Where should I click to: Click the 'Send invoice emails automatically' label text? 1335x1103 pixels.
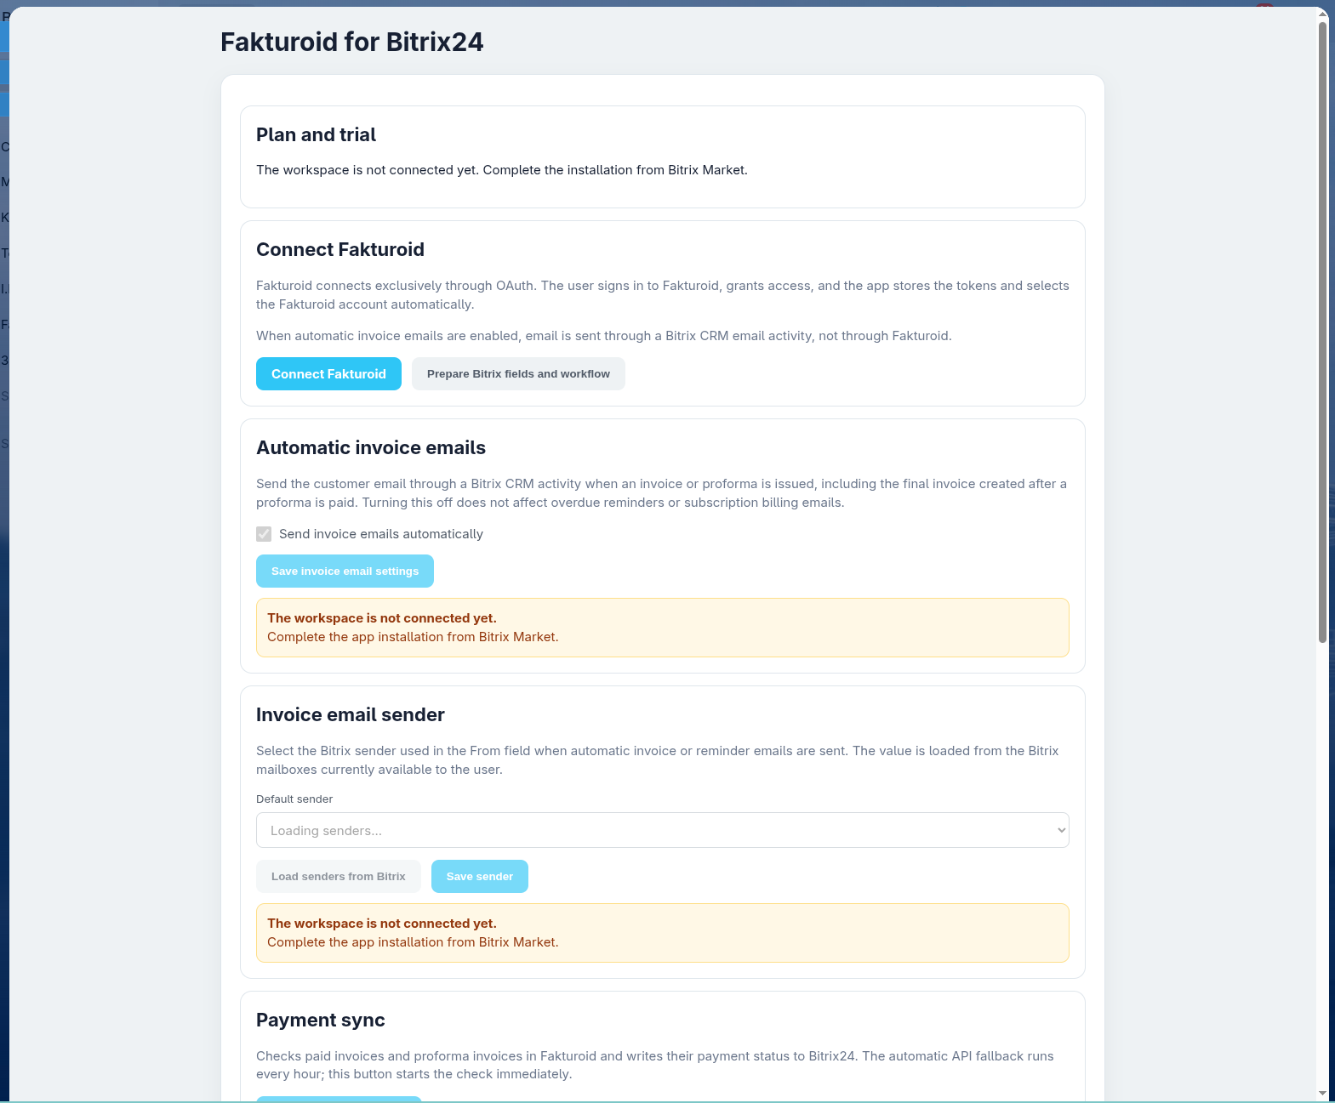click(x=381, y=534)
